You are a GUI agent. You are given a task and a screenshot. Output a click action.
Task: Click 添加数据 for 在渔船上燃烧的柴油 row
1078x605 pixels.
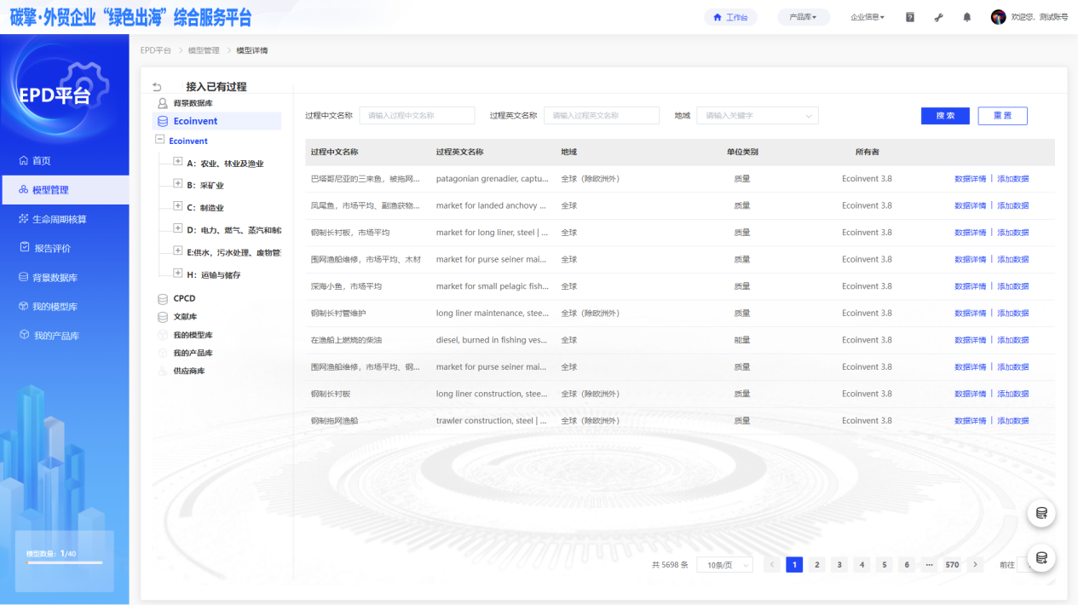point(1012,340)
